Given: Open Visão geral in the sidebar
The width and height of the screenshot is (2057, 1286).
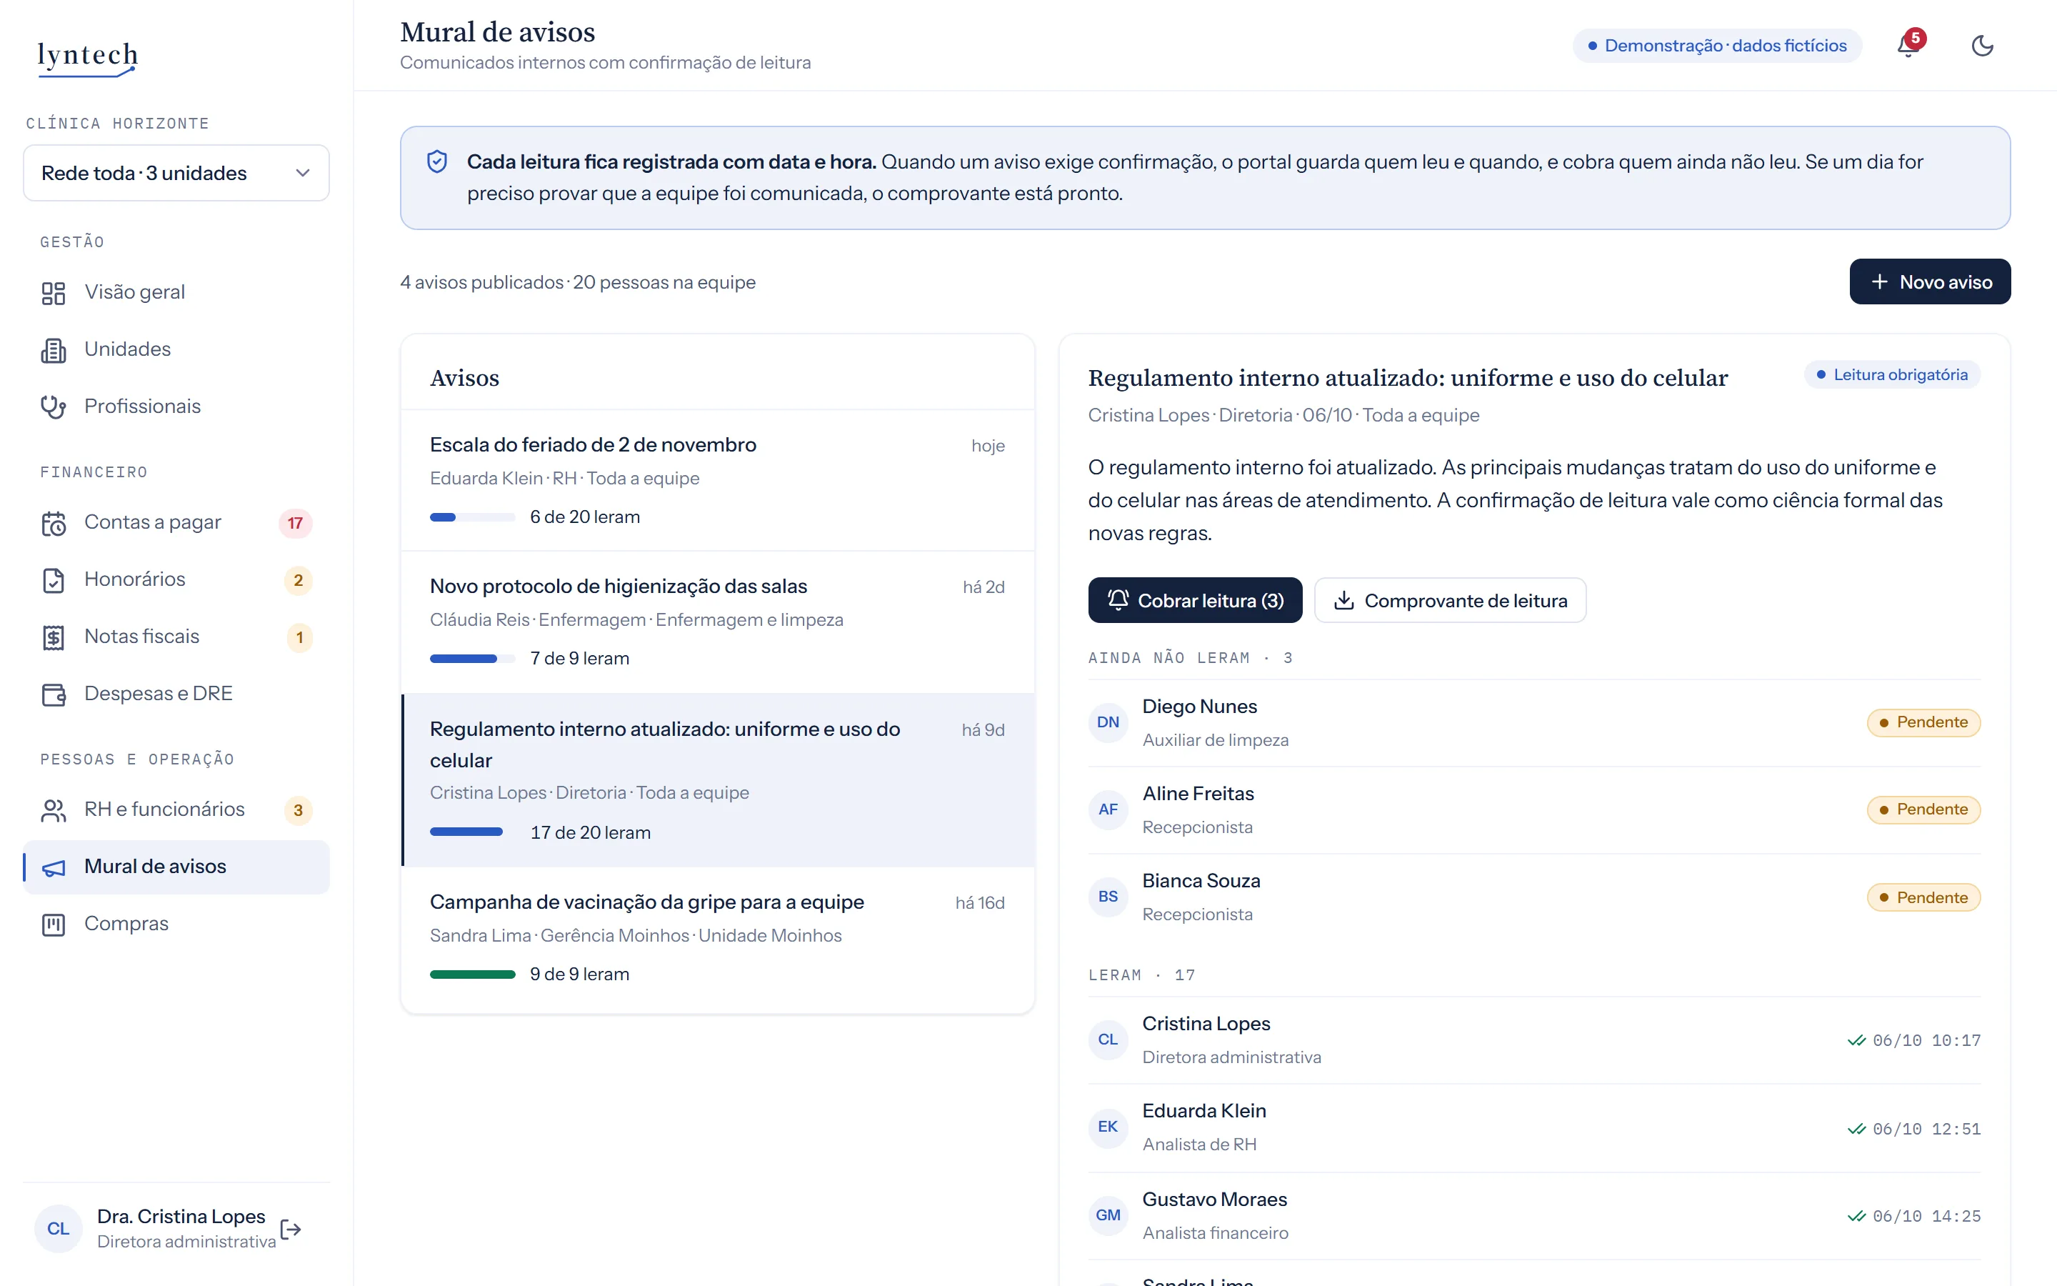Looking at the screenshot, I should (x=176, y=293).
